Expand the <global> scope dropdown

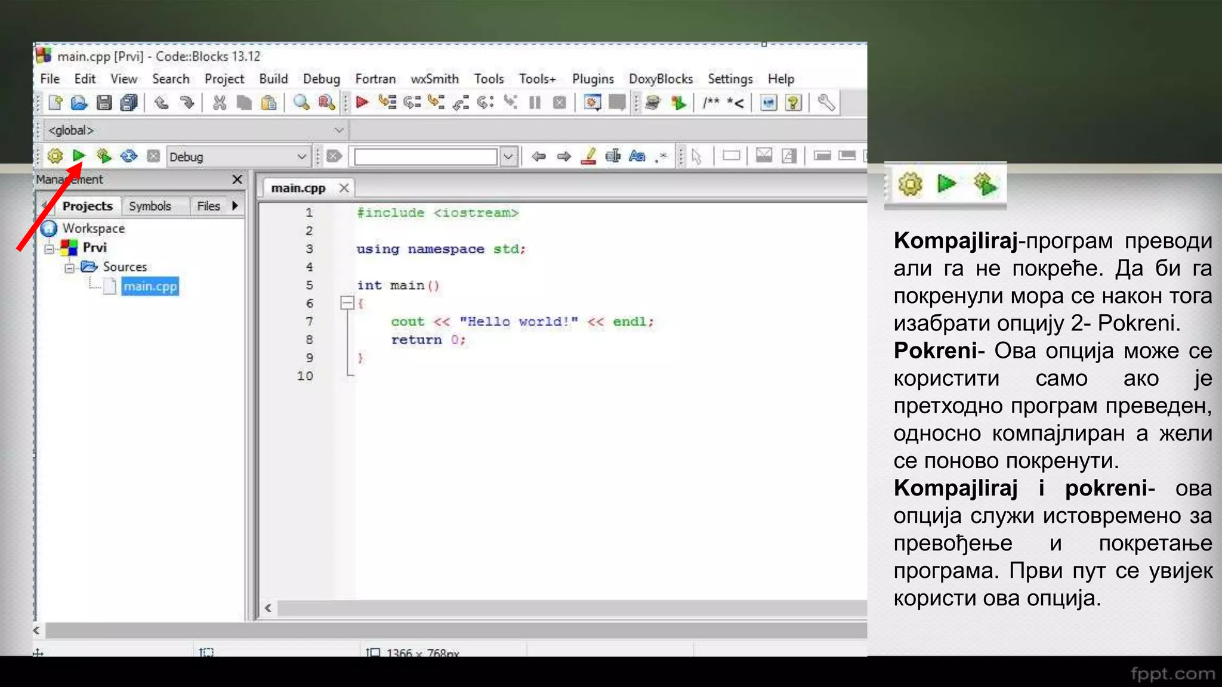click(338, 130)
